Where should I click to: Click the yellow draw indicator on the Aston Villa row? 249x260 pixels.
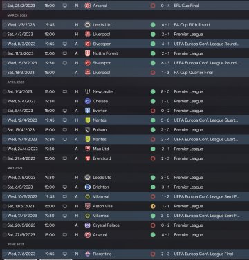point(153,206)
